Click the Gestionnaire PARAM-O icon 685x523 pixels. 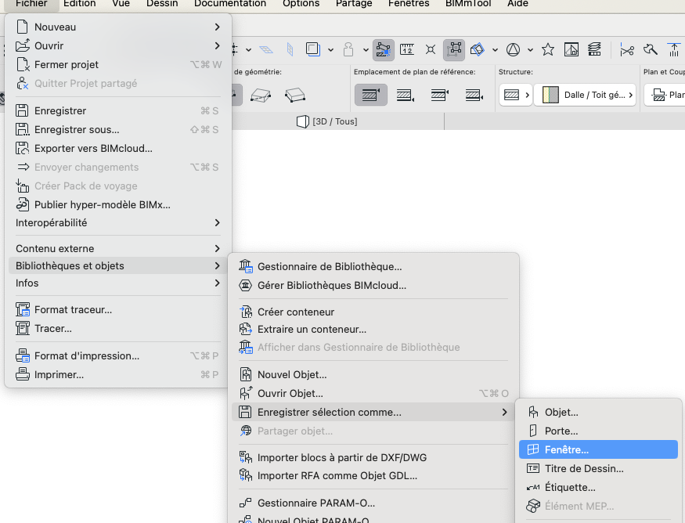click(x=246, y=503)
